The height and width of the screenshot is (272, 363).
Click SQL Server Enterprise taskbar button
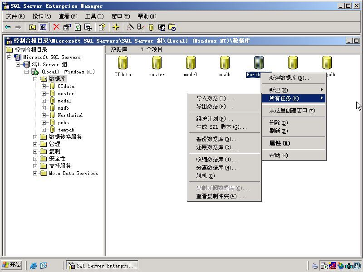pos(102,265)
